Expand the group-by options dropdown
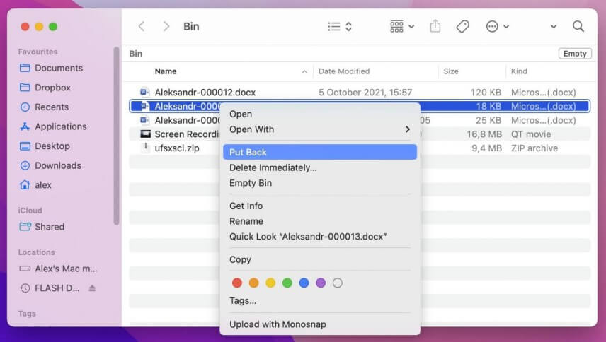The height and width of the screenshot is (342, 606). point(402,27)
